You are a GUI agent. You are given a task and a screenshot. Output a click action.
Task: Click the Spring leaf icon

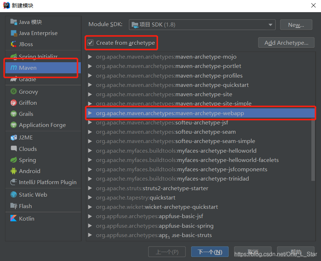14,160
